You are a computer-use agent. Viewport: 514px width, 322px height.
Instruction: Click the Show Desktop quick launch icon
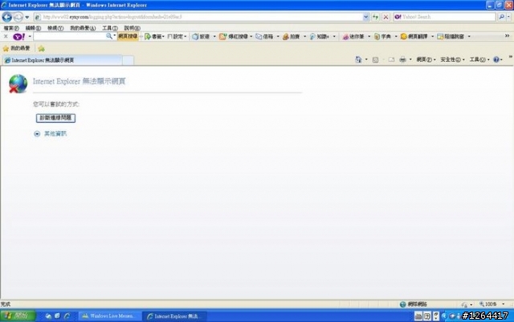tap(57, 316)
